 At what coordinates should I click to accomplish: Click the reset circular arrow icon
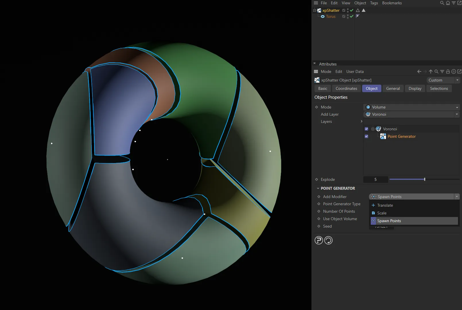[328, 240]
